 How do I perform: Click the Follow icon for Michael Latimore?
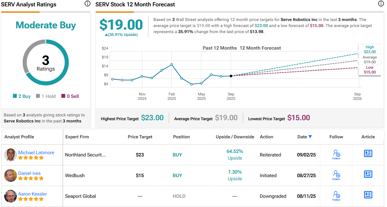coord(336,155)
